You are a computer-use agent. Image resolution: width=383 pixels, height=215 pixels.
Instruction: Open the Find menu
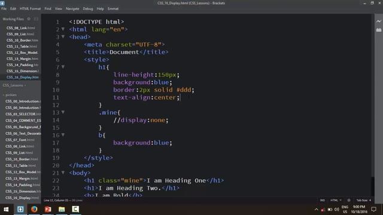tap(48, 8)
